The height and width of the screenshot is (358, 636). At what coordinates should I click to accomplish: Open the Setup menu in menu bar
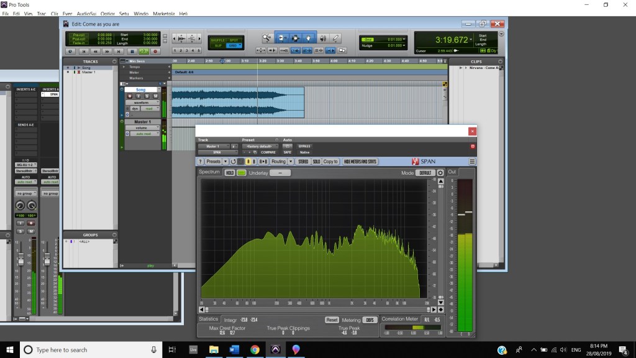124,13
